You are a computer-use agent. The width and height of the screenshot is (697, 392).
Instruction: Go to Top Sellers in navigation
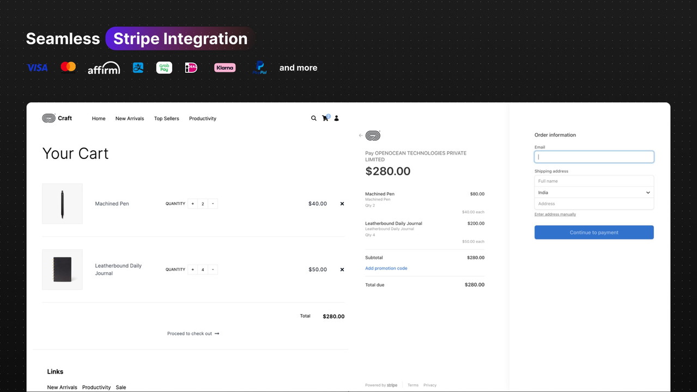(166, 119)
